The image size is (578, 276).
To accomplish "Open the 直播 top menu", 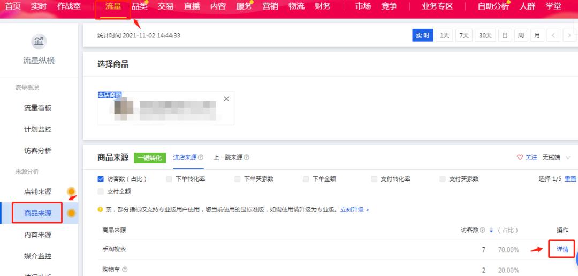I will [192, 6].
